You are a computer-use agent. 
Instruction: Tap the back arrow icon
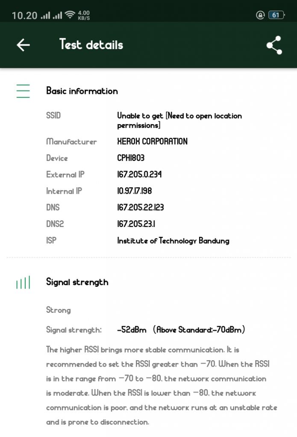click(x=23, y=45)
